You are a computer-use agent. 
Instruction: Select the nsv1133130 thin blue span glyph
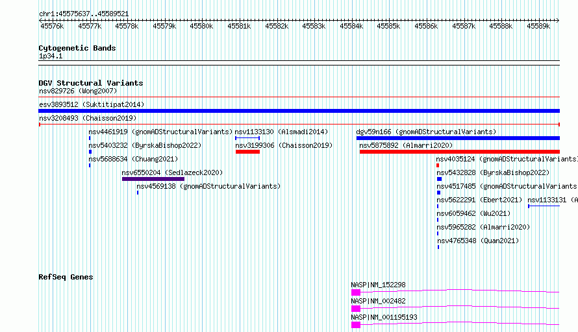[x=247, y=138]
